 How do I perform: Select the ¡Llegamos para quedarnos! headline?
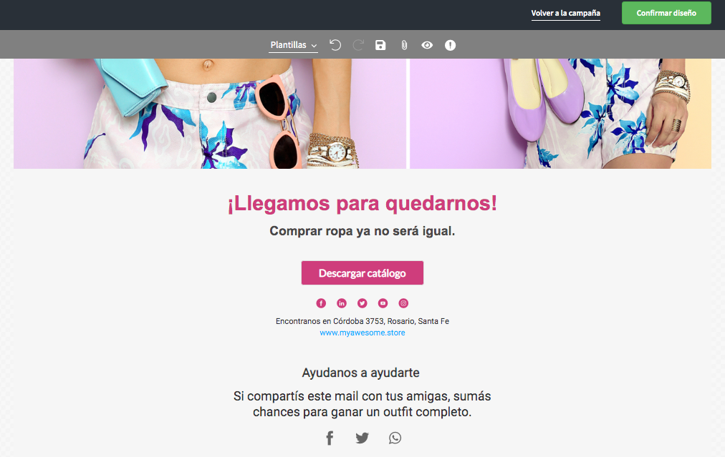362,204
